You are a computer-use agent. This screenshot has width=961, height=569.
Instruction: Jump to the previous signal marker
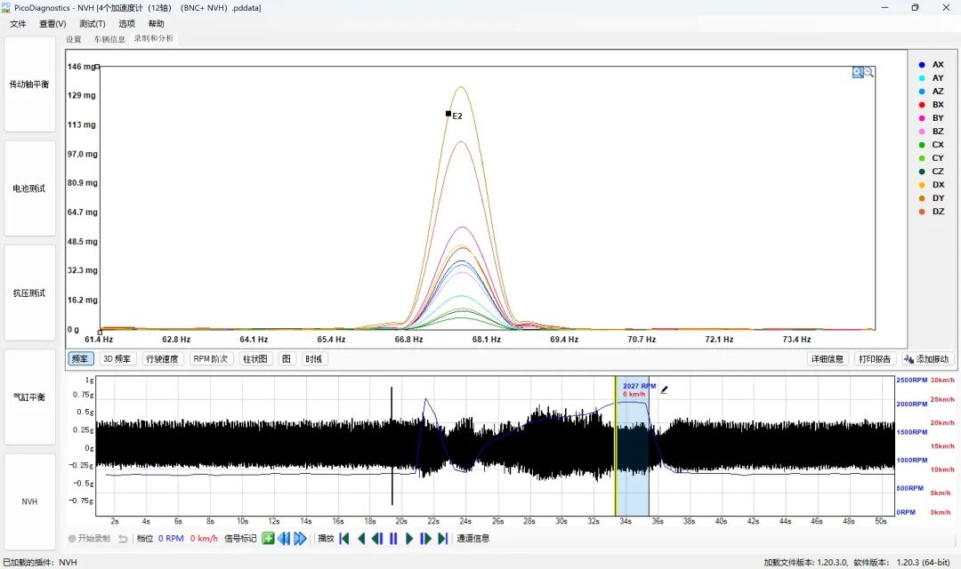pos(284,539)
